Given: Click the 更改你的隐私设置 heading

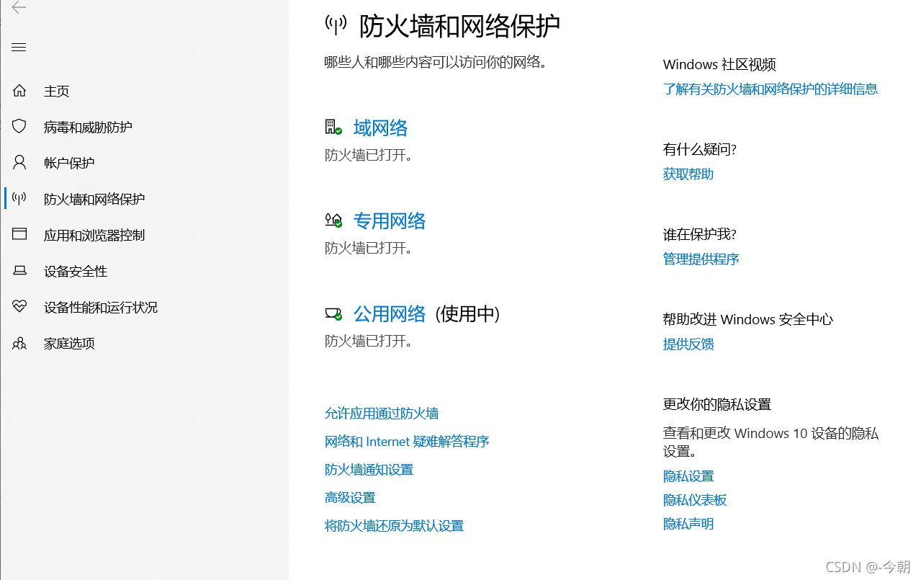Looking at the screenshot, I should pos(717,404).
